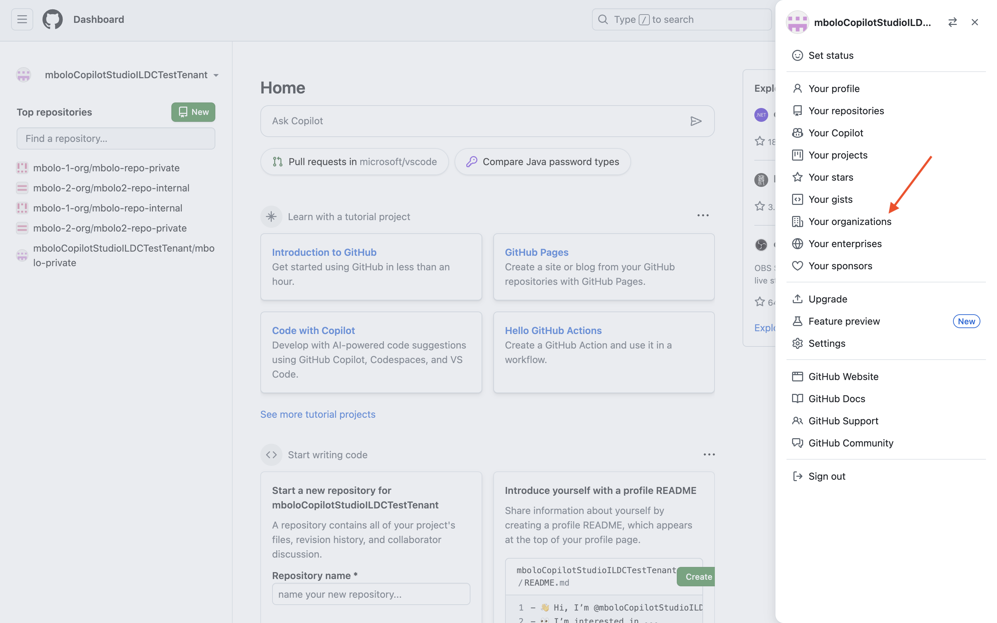Open the Introduction to GitHub tutorial
Screen dimensions: 997x623
[x=324, y=252]
